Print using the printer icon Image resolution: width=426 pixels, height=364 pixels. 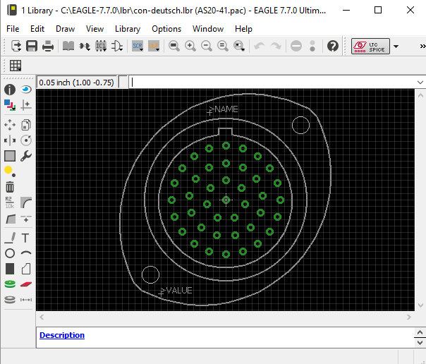pos(48,46)
